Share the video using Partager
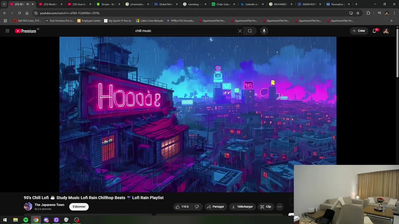The image size is (399, 224). [216, 207]
